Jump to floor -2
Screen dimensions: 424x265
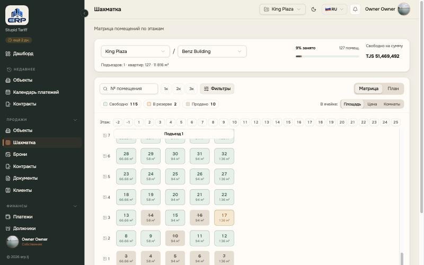click(x=118, y=122)
